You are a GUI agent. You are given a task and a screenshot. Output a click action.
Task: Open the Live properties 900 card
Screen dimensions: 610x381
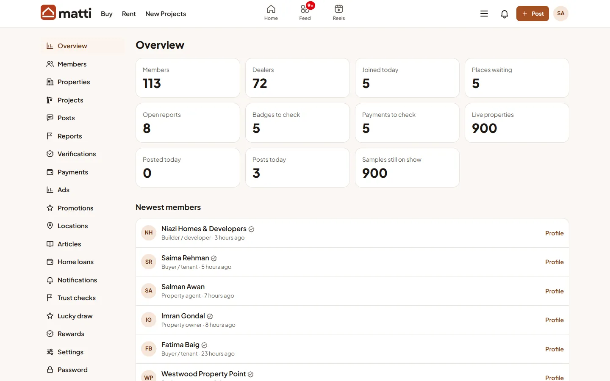[x=517, y=123]
